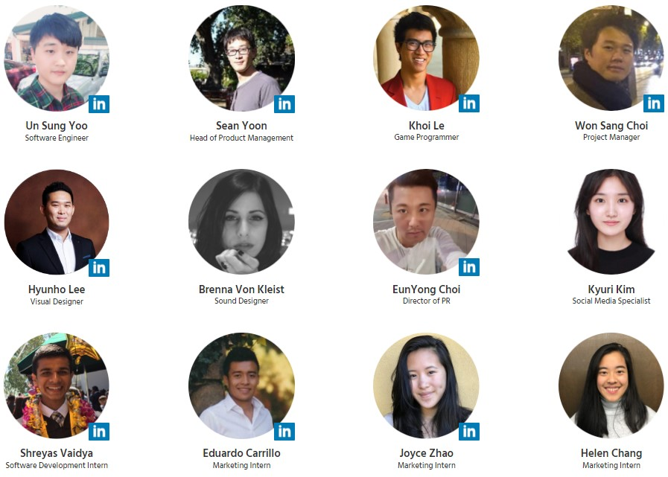
Task: Select Brenna Von Kleist's profile photo
Action: tap(241, 222)
